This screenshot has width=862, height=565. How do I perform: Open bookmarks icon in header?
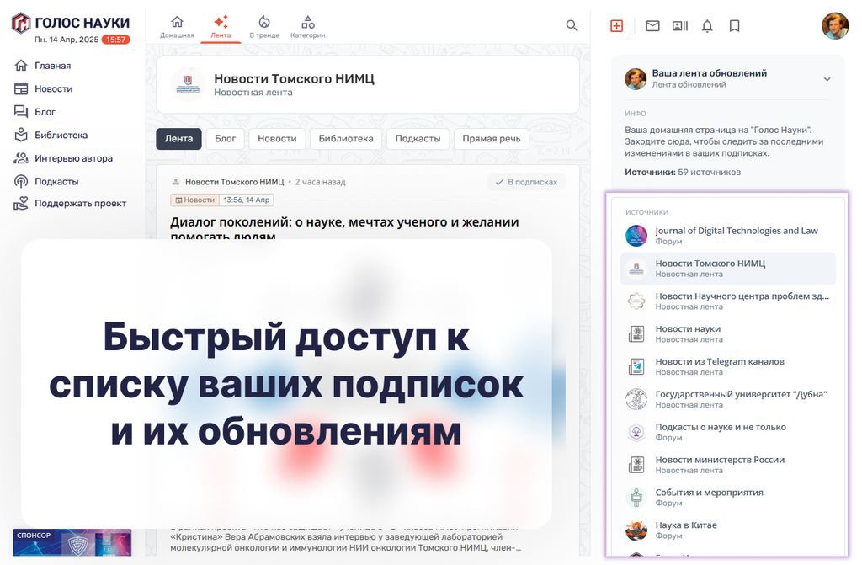[x=734, y=26]
